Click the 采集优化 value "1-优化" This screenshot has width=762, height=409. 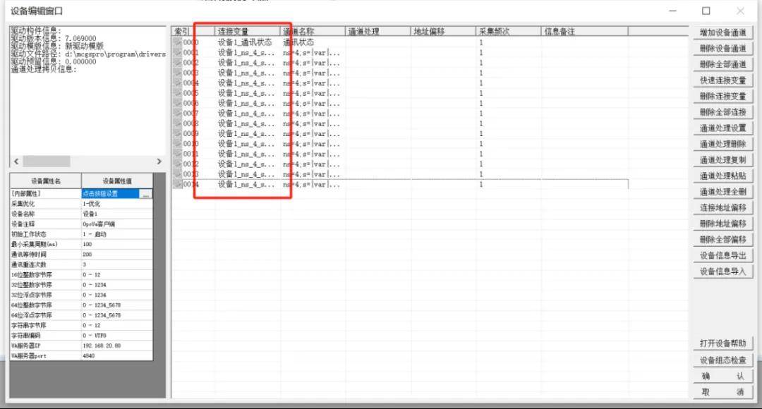click(x=116, y=204)
